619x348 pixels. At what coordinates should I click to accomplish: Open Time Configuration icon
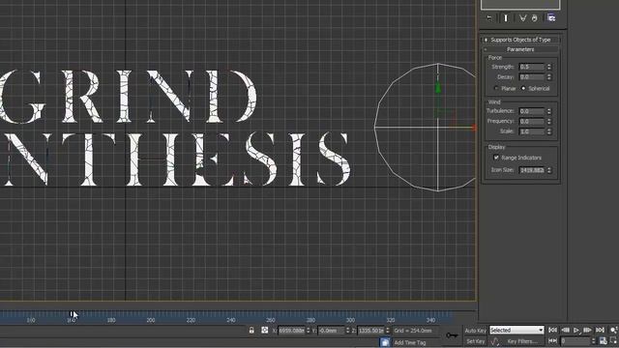pos(603,340)
